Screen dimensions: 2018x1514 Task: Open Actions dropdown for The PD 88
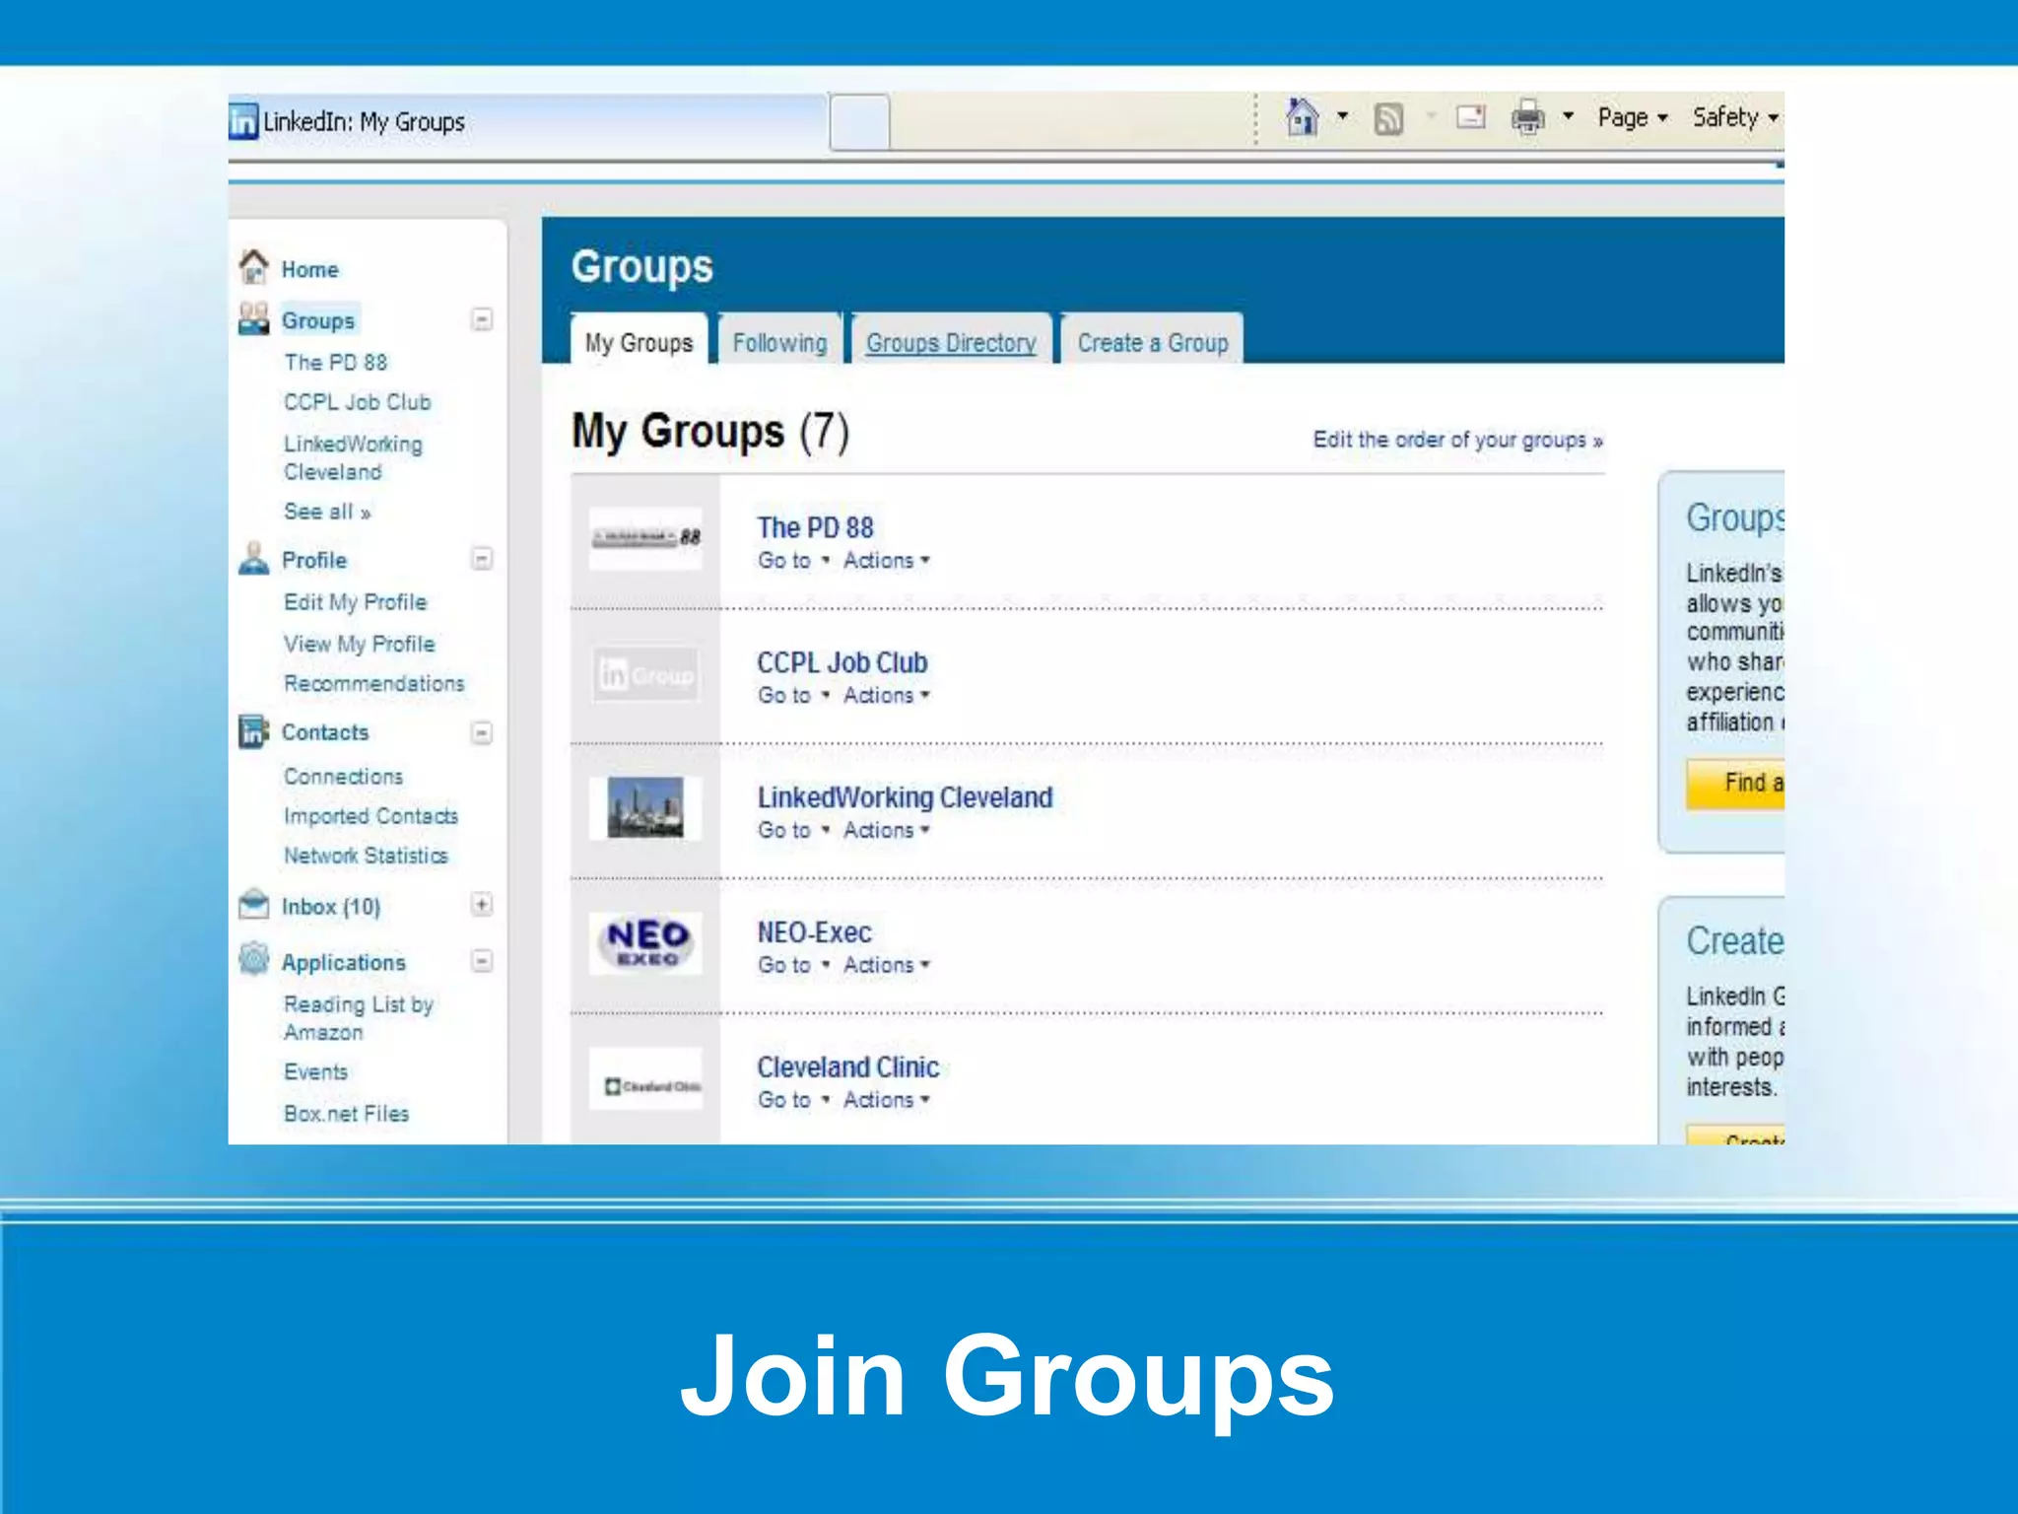click(x=886, y=560)
